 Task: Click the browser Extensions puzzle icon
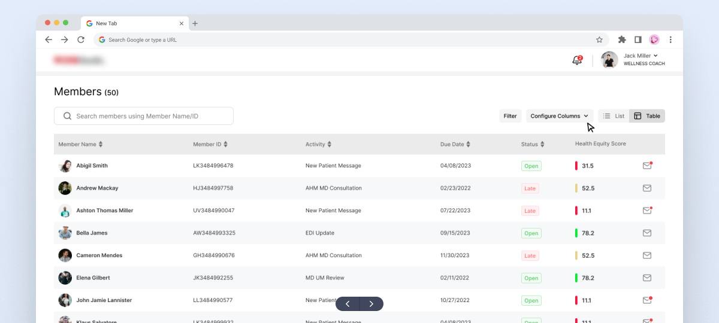(622, 40)
